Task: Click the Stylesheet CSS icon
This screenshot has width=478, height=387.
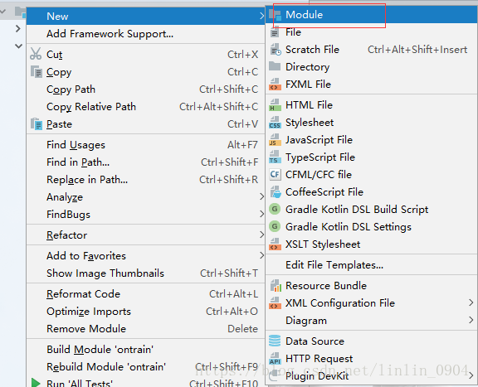Action: click(275, 123)
